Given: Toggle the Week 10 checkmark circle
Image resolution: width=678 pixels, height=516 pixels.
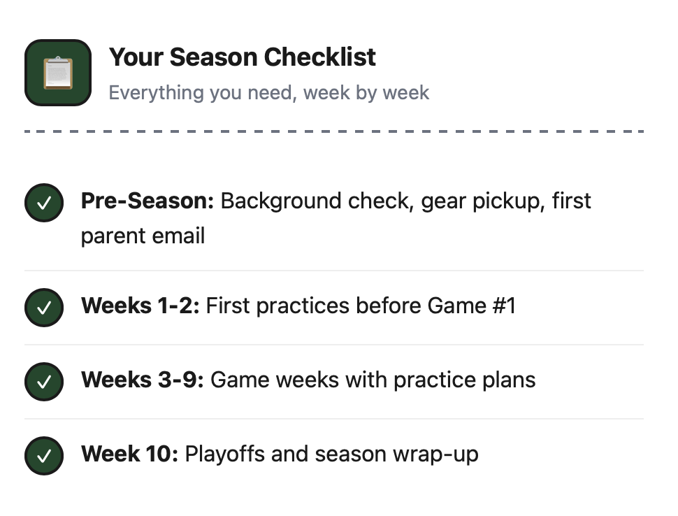Looking at the screenshot, I should click(44, 455).
